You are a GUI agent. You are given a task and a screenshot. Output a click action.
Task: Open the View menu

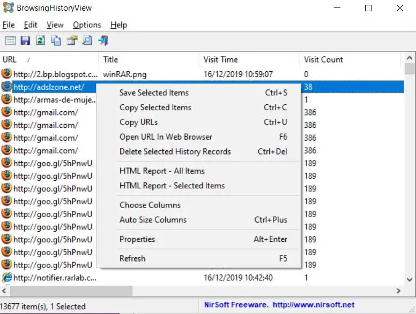point(55,25)
